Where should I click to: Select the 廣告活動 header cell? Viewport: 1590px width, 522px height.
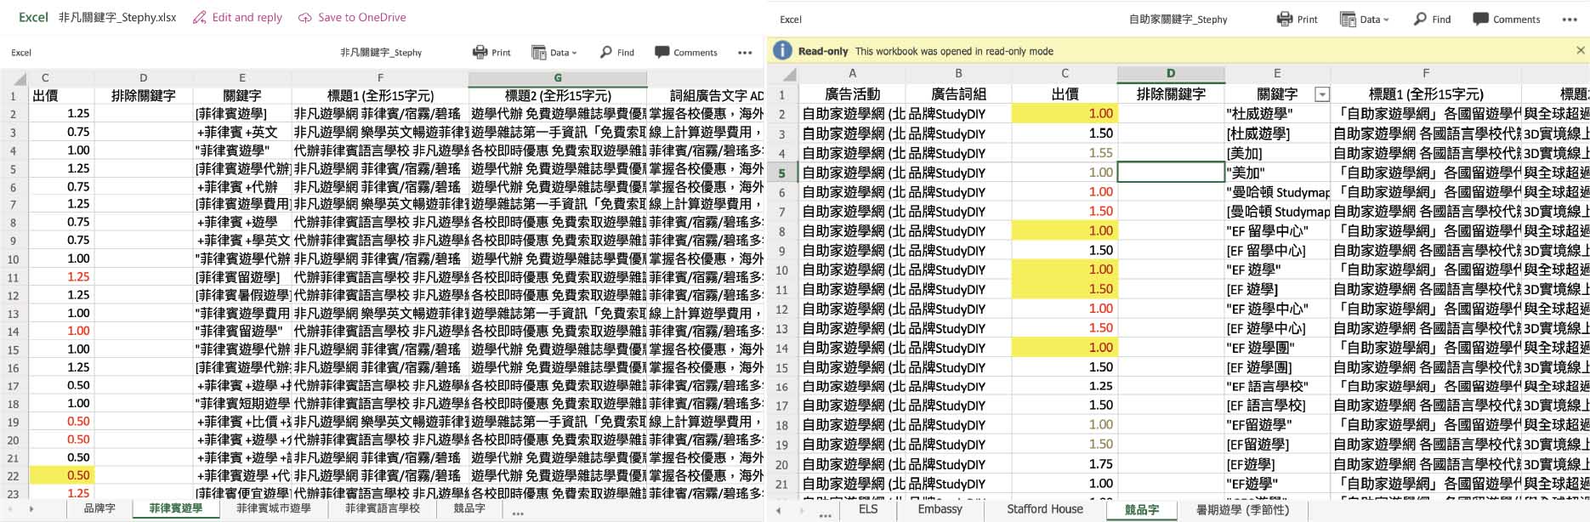852,94
